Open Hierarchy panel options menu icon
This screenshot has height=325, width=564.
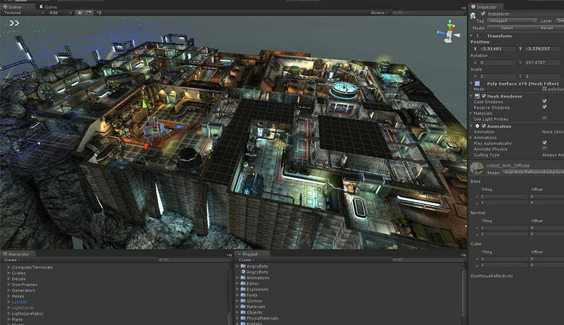click(229, 255)
